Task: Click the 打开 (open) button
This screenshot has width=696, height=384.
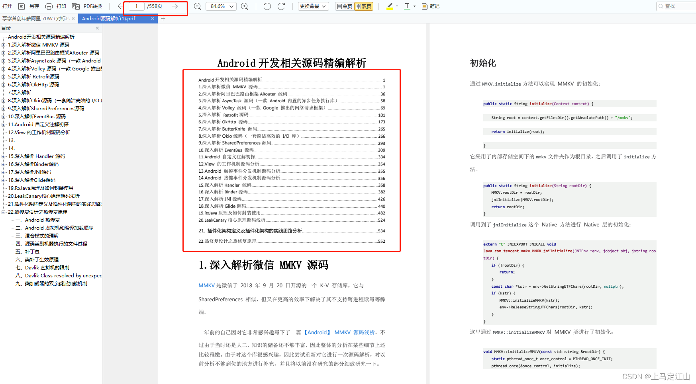Action: (7, 6)
